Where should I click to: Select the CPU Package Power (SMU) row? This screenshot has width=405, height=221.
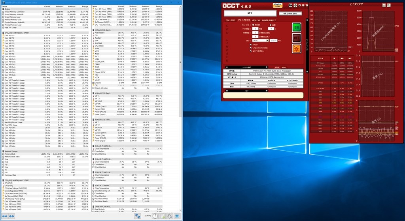pos(45,199)
